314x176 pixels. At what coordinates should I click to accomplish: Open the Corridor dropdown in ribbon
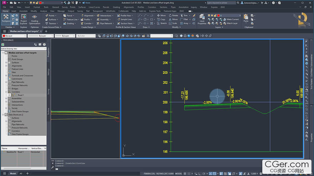[x=87, y=23]
